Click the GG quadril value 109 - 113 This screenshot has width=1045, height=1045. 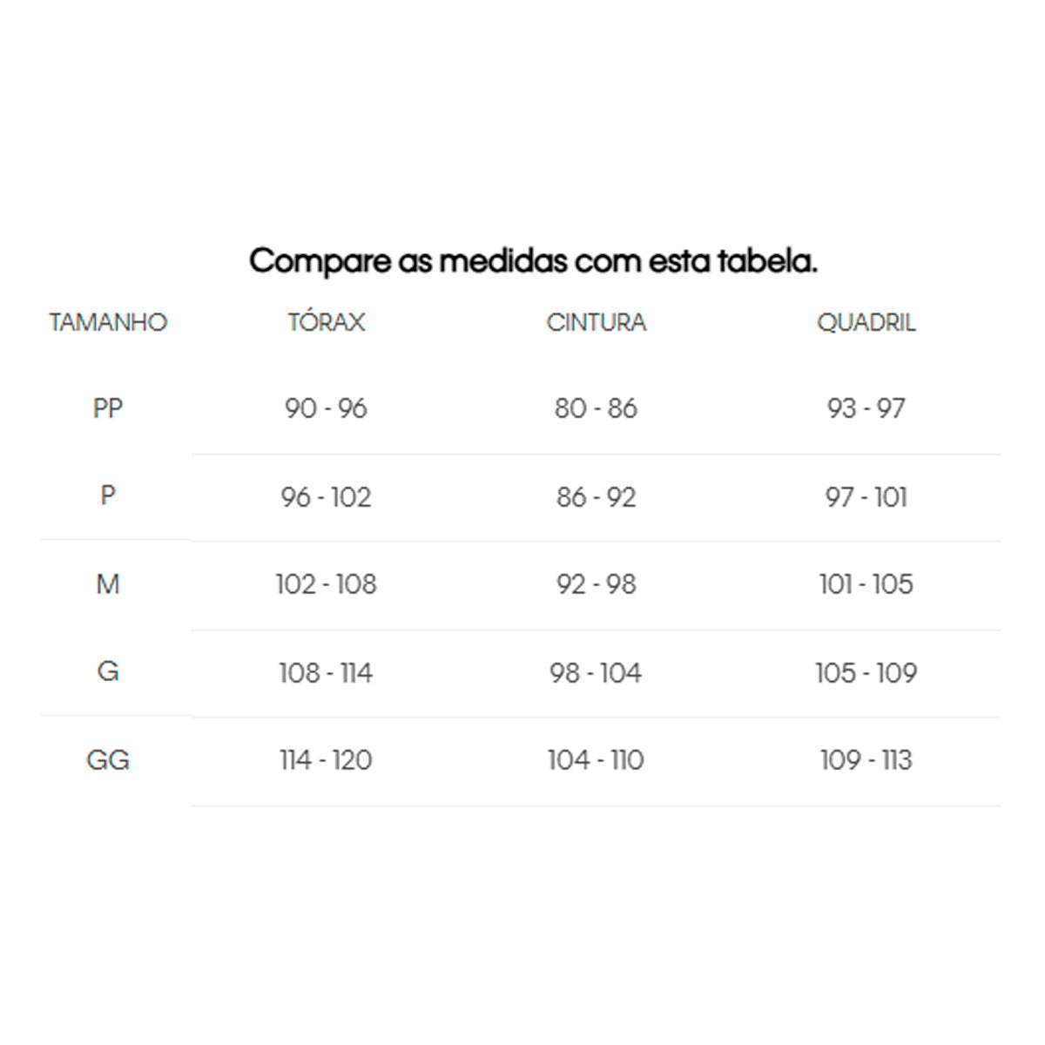tap(866, 760)
